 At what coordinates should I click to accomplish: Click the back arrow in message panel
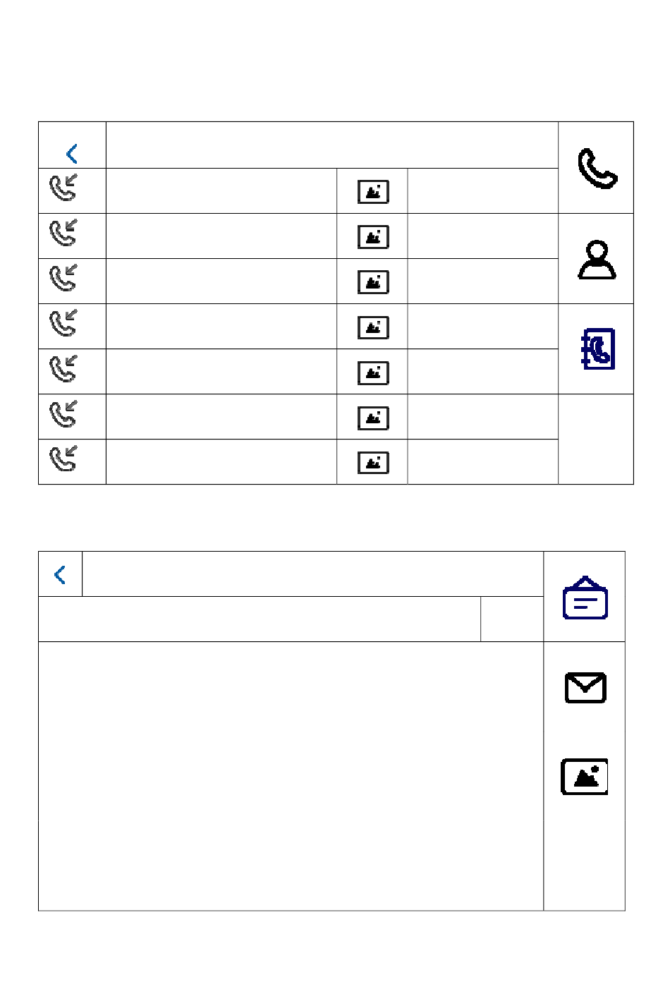point(60,575)
